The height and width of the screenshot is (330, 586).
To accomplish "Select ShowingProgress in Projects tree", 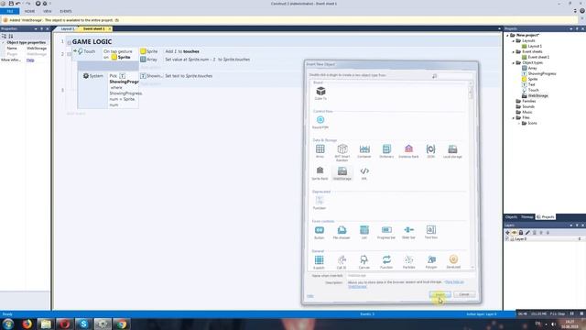I will (x=542, y=73).
